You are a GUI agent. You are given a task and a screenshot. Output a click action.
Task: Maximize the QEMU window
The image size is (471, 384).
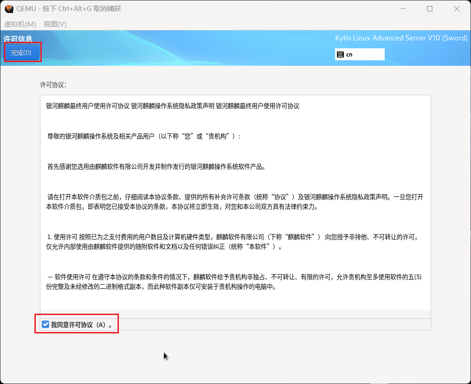[430, 9]
